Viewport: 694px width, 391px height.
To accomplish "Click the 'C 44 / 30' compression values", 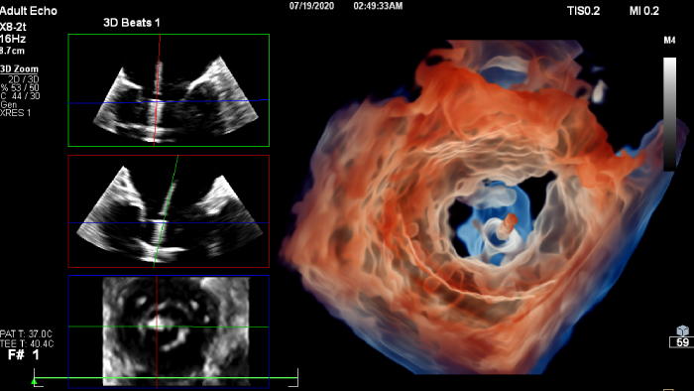I will (20, 95).
